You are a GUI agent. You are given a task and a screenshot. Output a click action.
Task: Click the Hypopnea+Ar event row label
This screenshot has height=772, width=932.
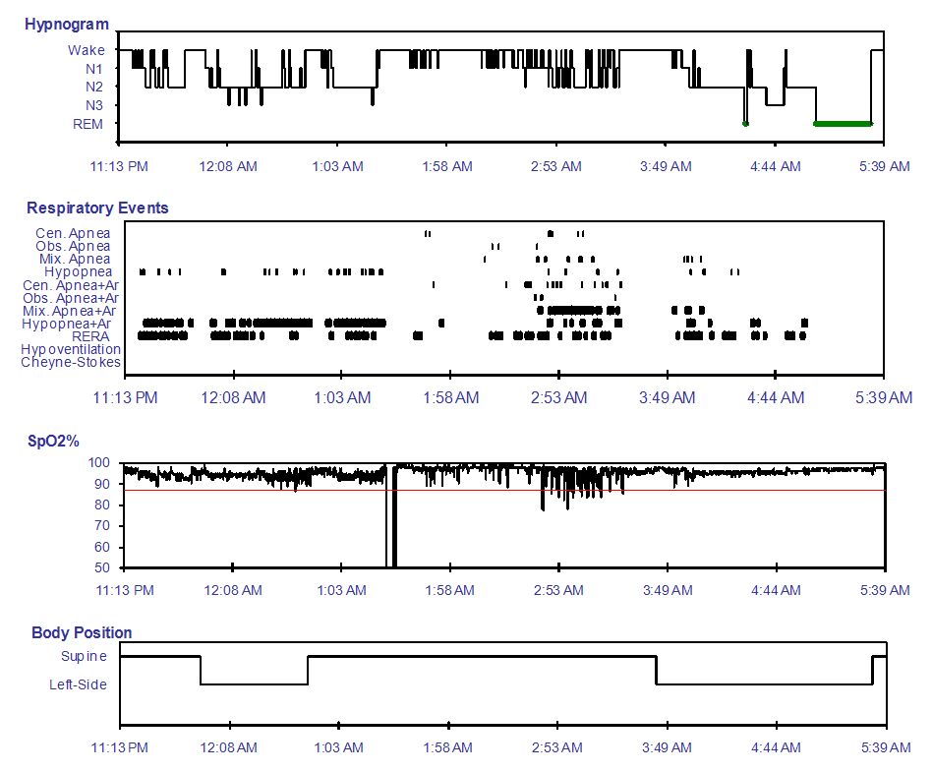tap(71, 323)
